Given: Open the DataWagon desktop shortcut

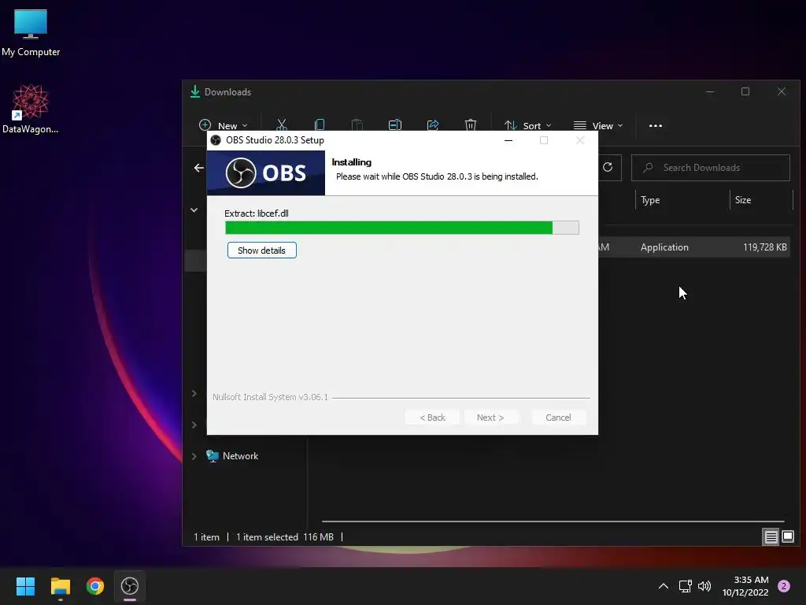Looking at the screenshot, I should (x=31, y=109).
